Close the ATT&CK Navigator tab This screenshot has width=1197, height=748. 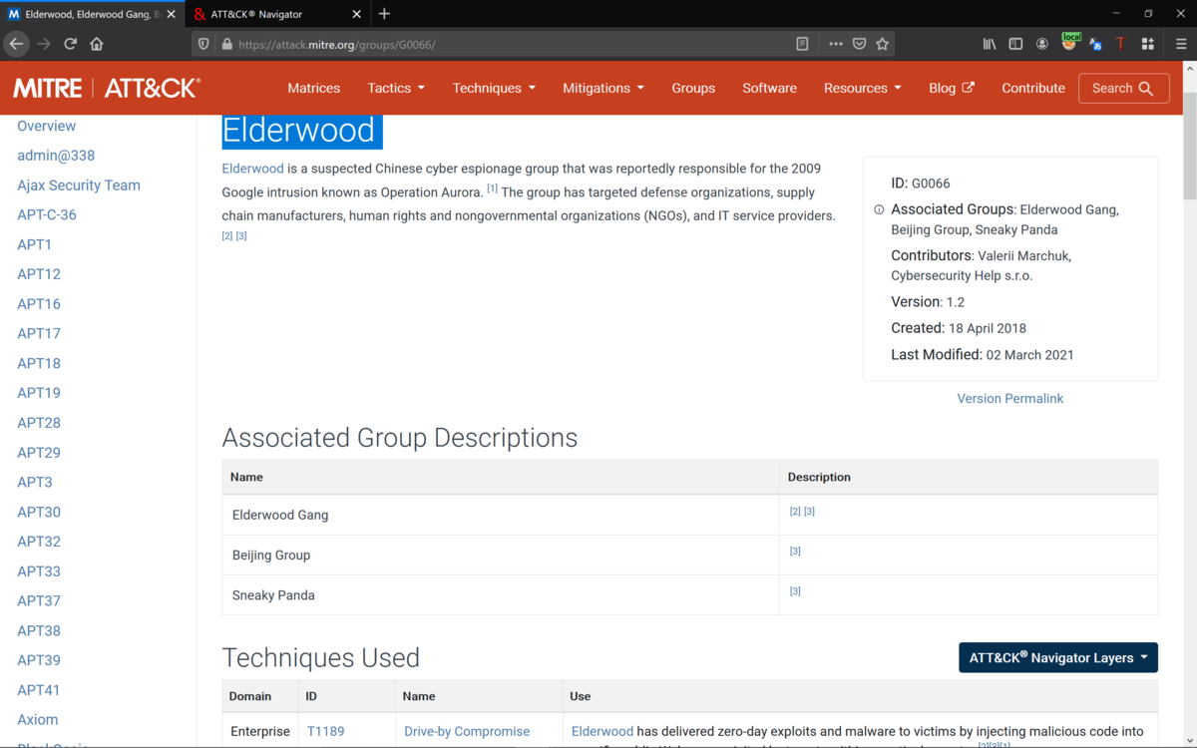[x=356, y=14]
